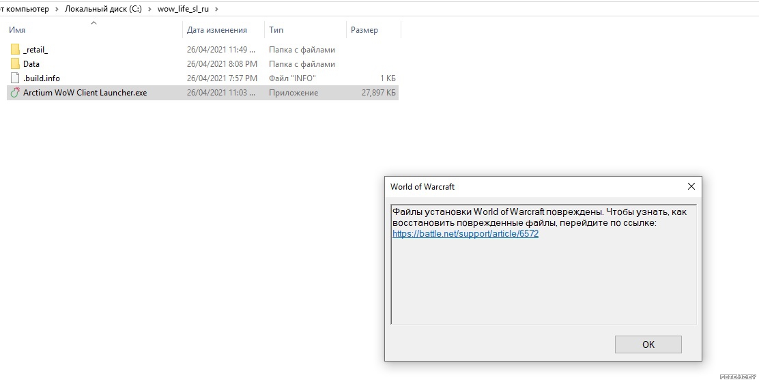
Task: Click the Приложение type cell
Action: [x=293, y=92]
